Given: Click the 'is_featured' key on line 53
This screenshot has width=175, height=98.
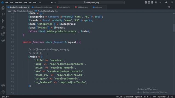Looking at the screenshot, I should click(43, 82).
